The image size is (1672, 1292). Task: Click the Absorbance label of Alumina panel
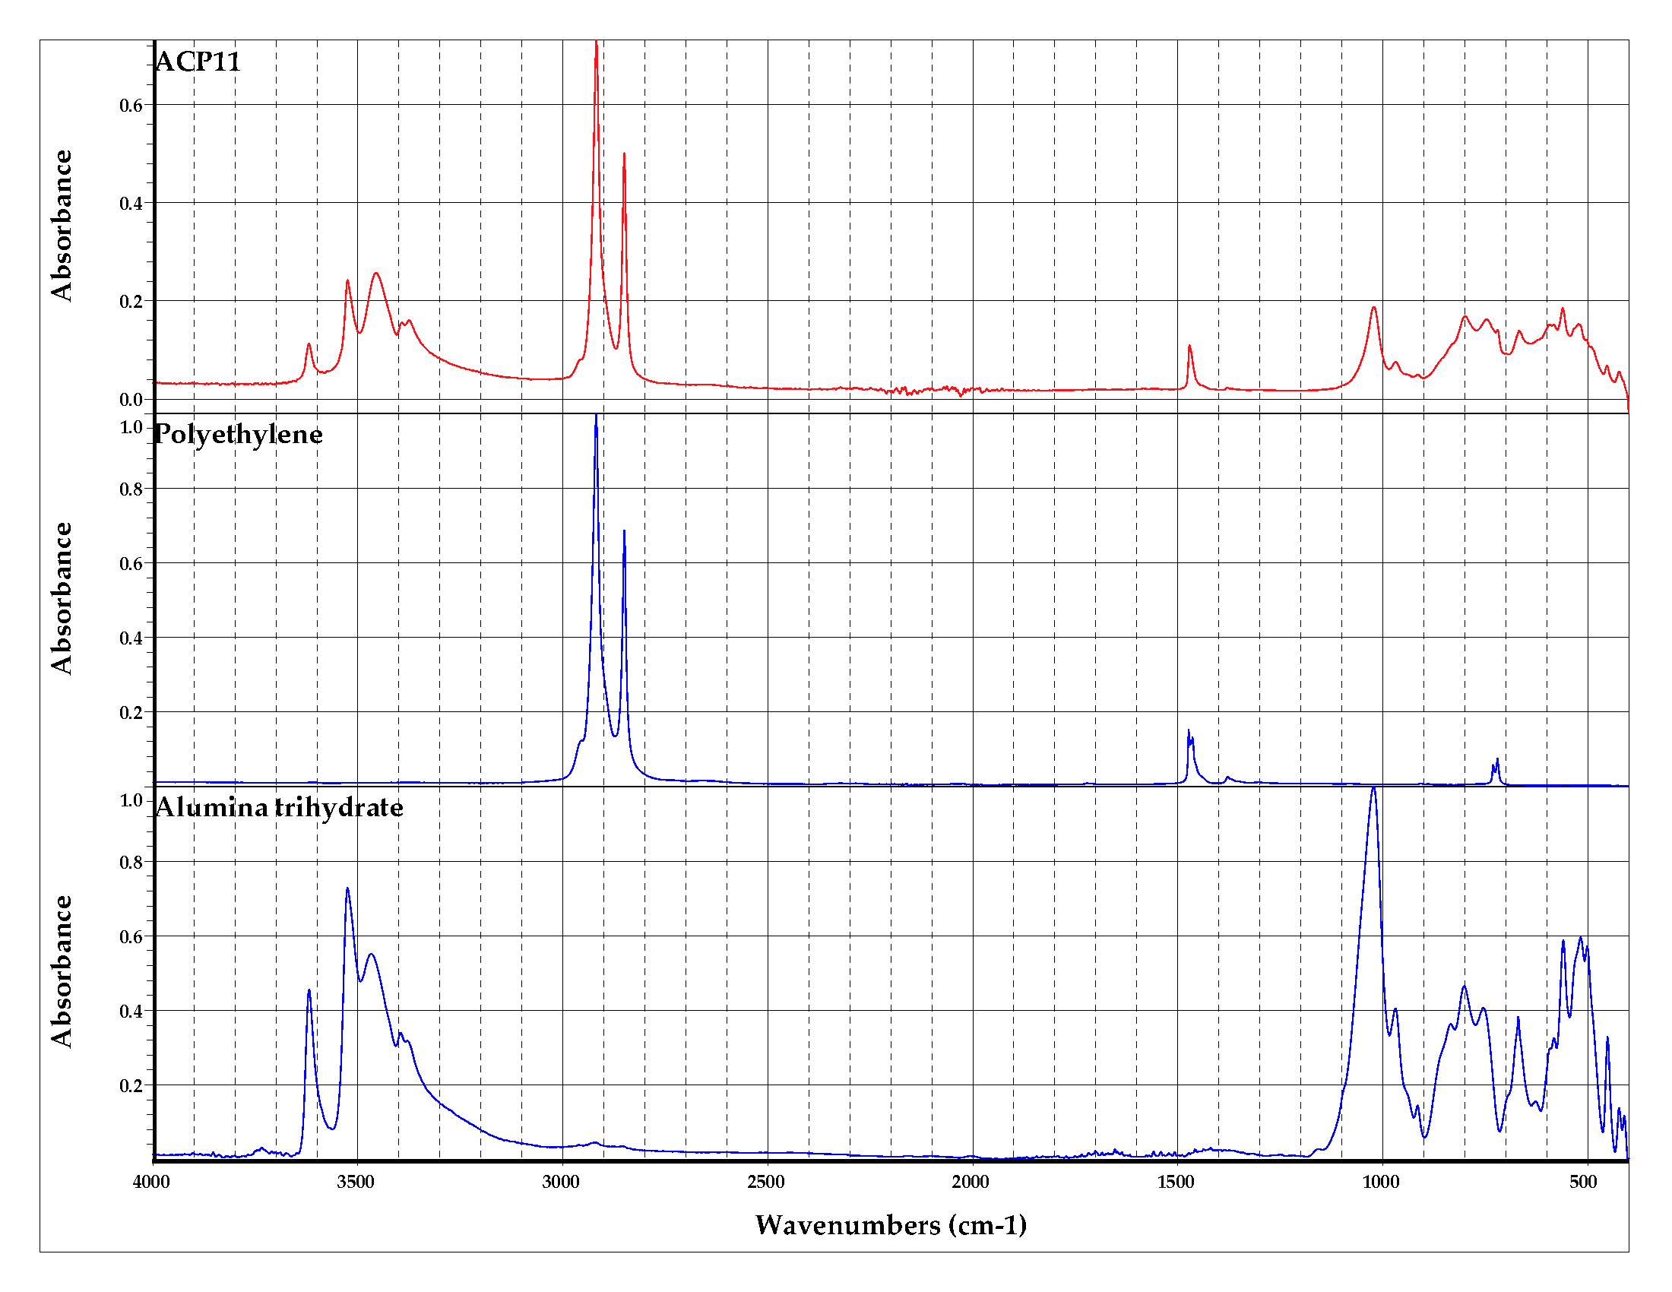(x=62, y=971)
